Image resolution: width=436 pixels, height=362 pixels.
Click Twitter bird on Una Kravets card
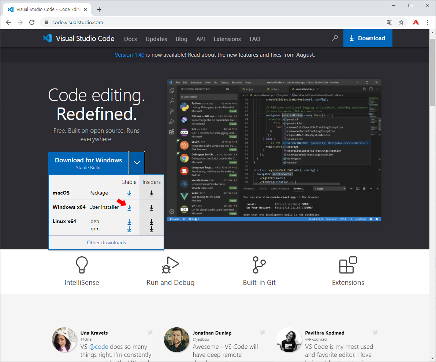pos(150,332)
